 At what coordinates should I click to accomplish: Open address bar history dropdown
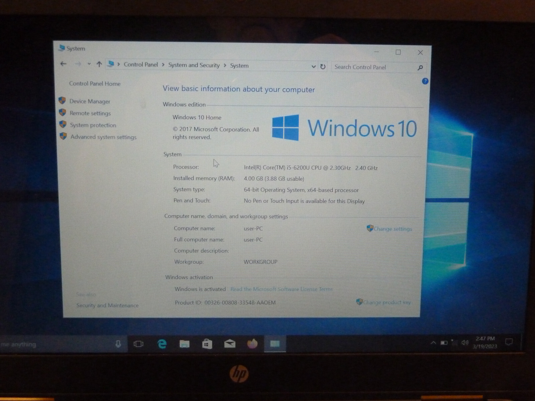coord(313,66)
